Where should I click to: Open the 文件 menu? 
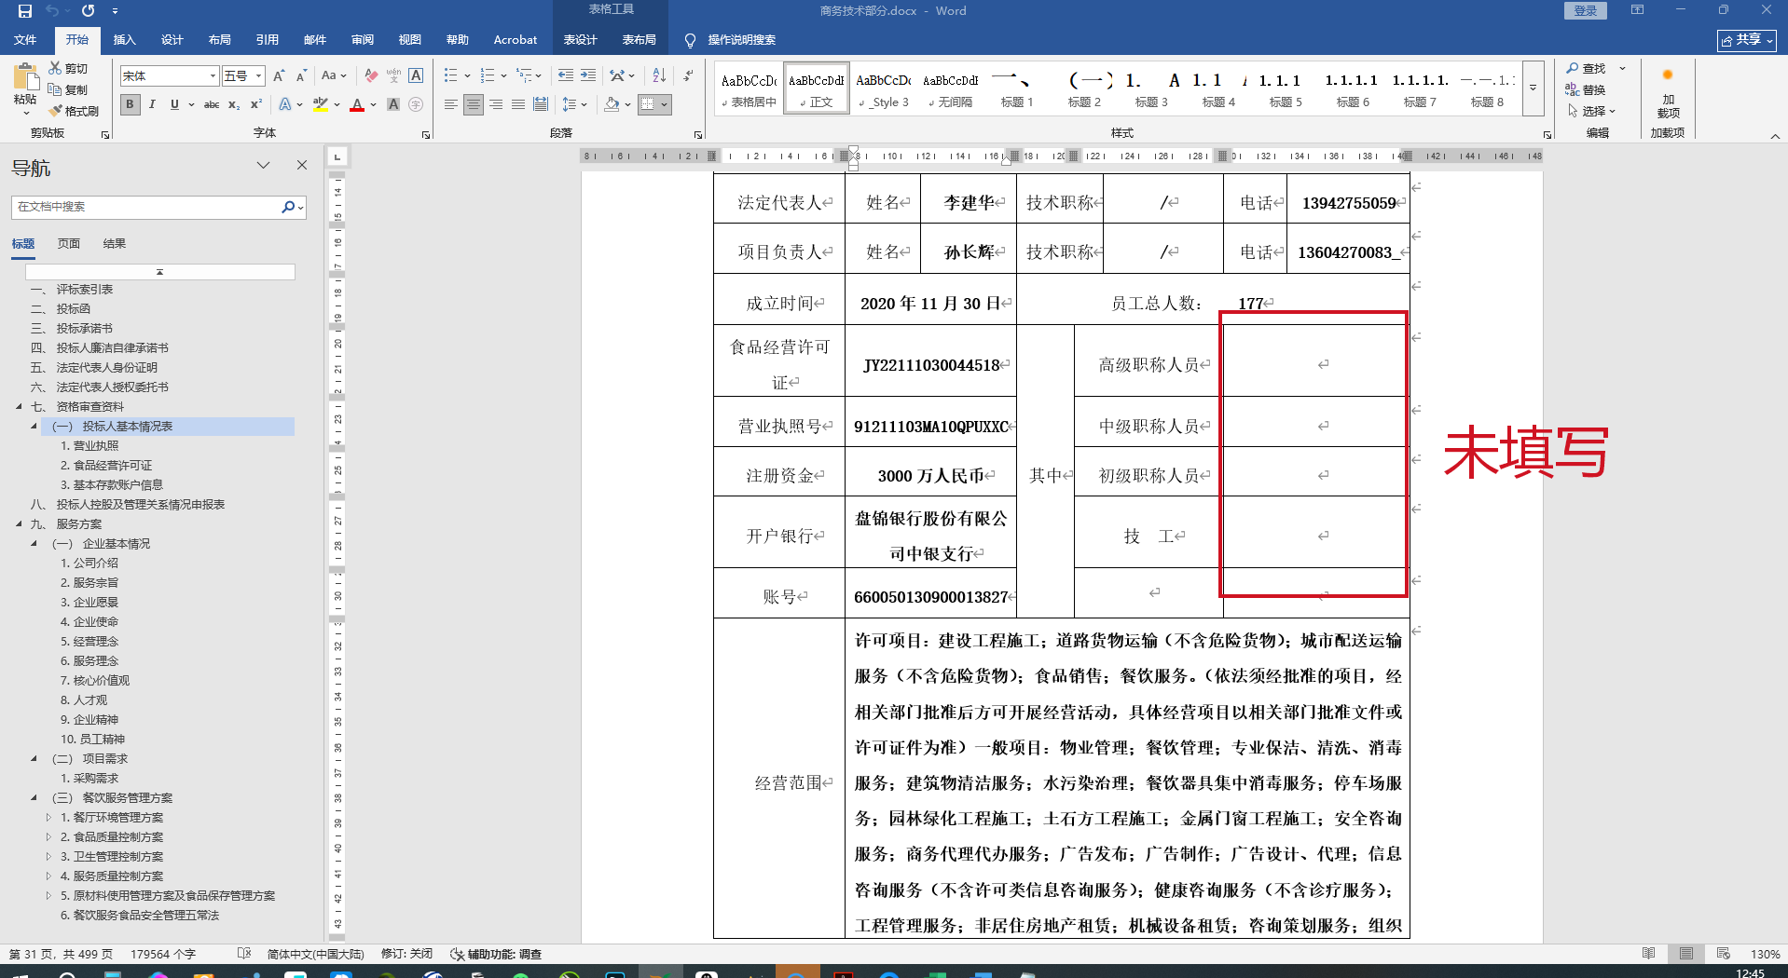(25, 39)
